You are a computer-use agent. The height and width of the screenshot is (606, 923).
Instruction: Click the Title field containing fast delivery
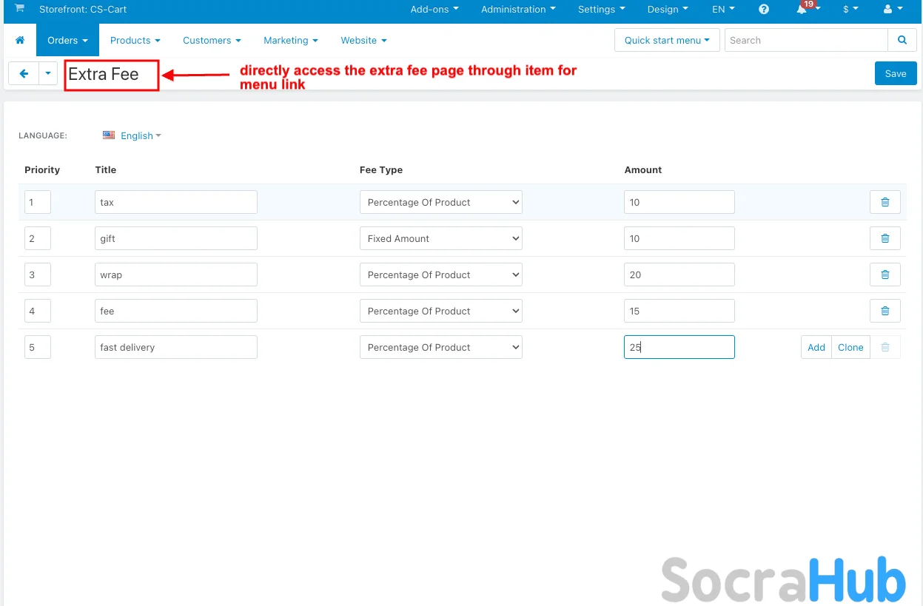click(x=175, y=347)
